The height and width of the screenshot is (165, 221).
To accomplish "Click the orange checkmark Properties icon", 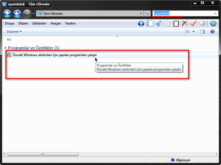I will [193, 23].
